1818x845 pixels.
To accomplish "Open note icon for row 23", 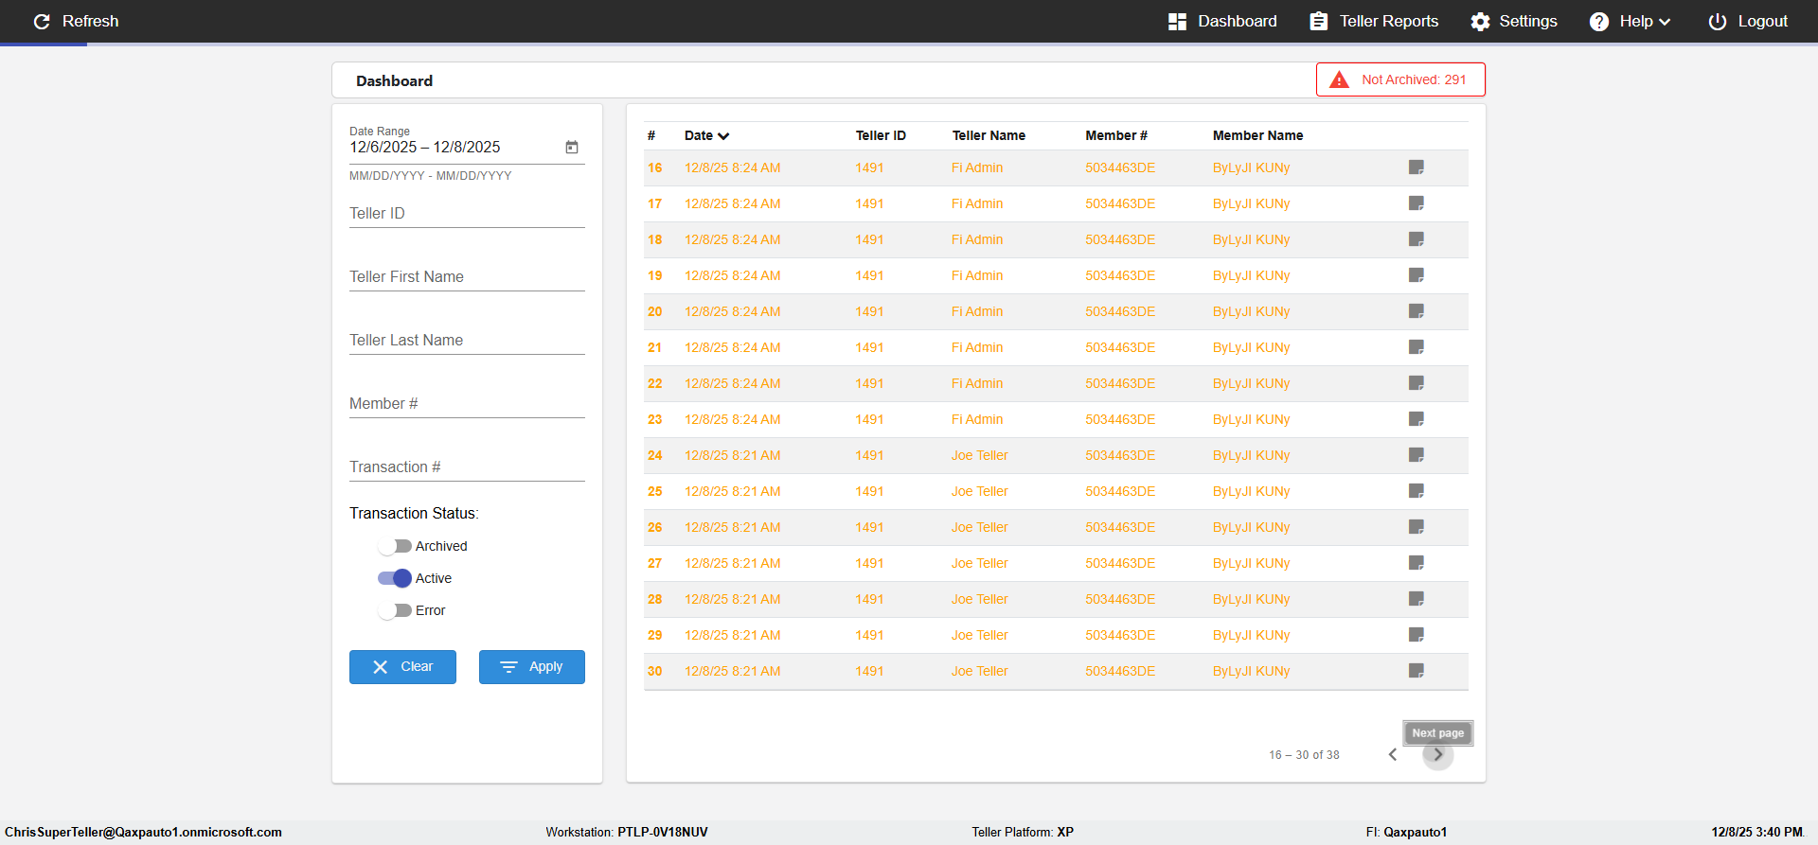I will pos(1417,419).
